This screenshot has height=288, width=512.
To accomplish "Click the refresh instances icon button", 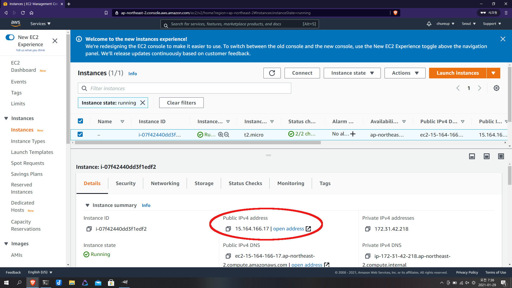I will coord(272,73).
